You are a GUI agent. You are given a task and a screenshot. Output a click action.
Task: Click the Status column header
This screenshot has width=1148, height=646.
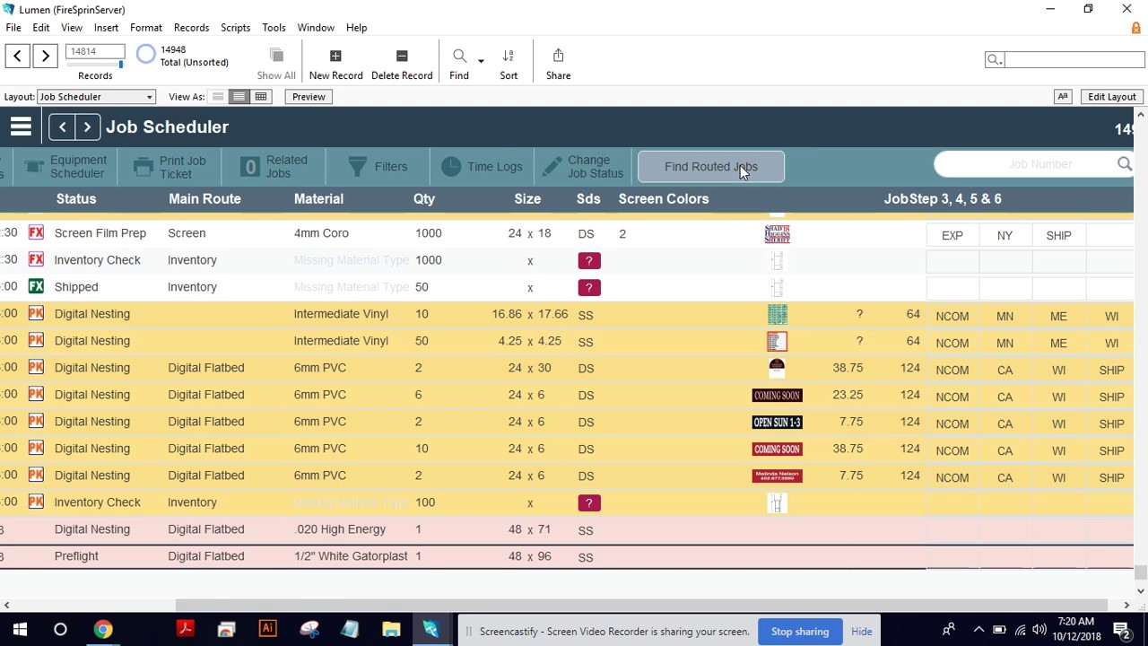click(76, 199)
